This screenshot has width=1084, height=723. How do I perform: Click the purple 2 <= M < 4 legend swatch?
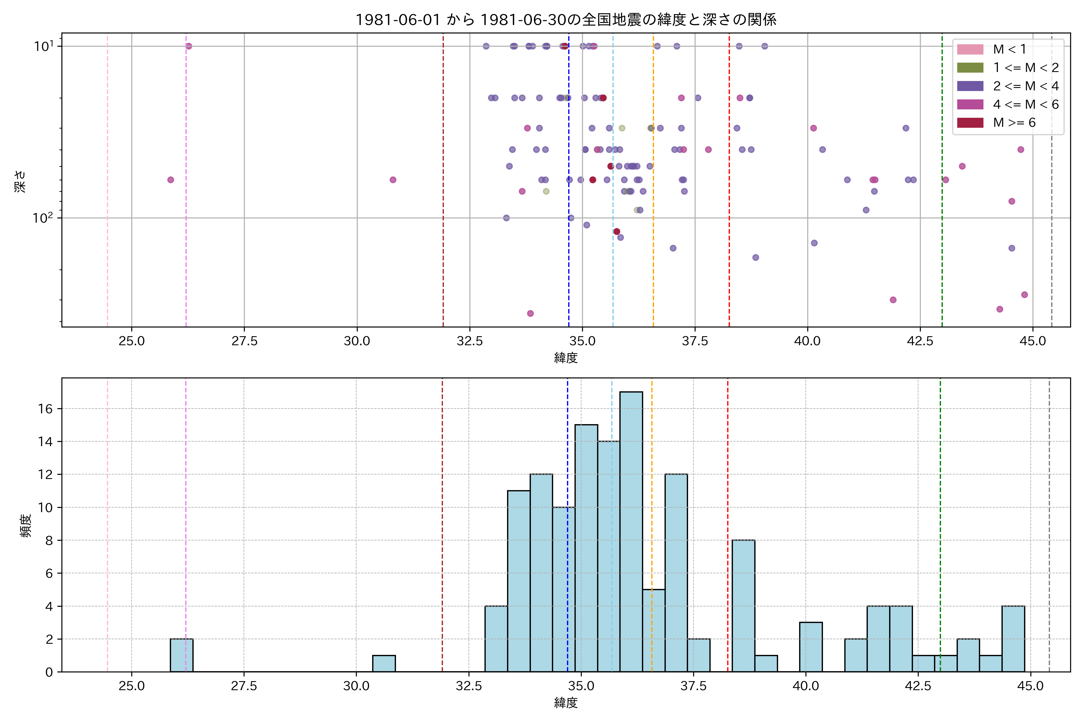tap(970, 86)
